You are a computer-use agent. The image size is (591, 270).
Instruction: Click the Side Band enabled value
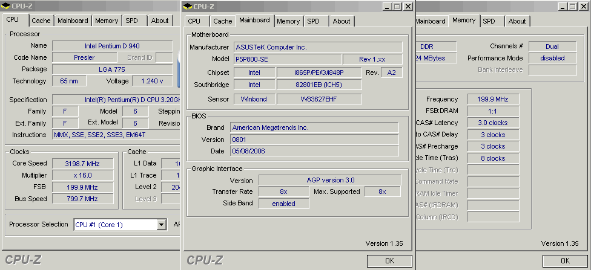(283, 204)
